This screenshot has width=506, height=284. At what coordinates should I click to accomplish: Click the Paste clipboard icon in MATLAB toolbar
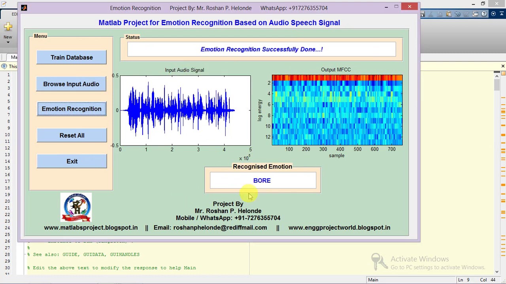pos(449,14)
